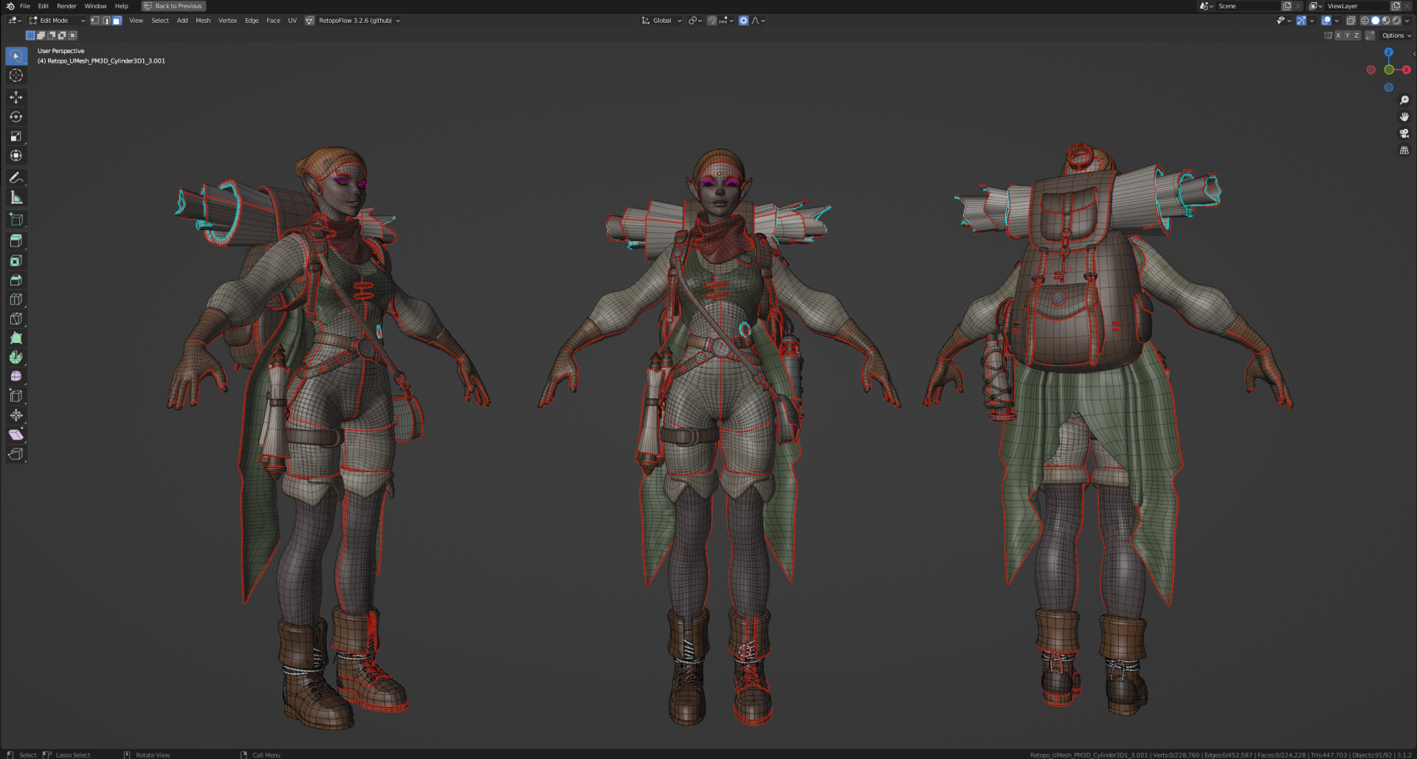Click the Back to Previous button
The width and height of the screenshot is (1417, 759).
click(173, 6)
